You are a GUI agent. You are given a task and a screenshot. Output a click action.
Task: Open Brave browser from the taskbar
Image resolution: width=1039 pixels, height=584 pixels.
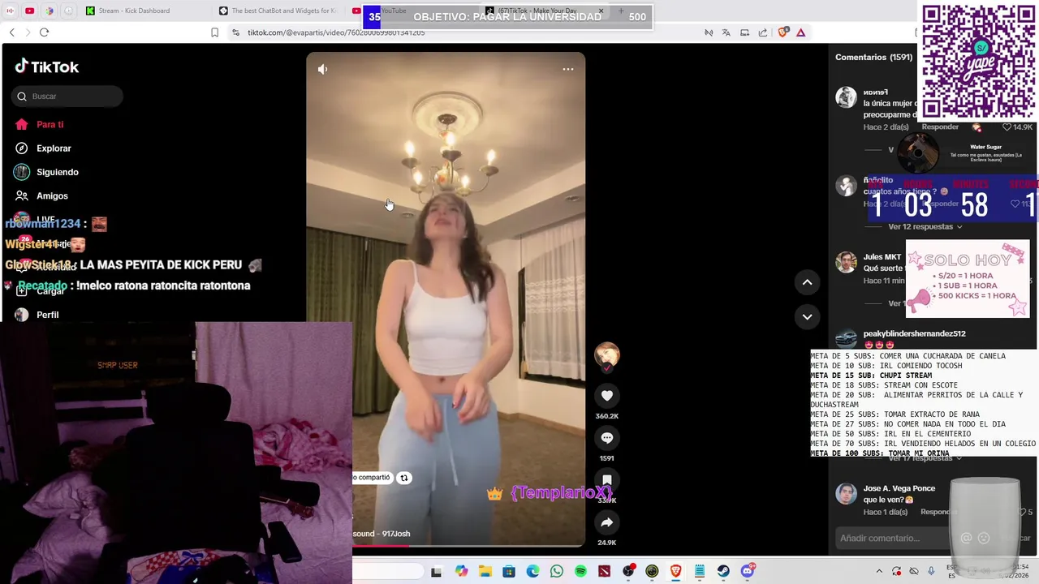pos(675,572)
